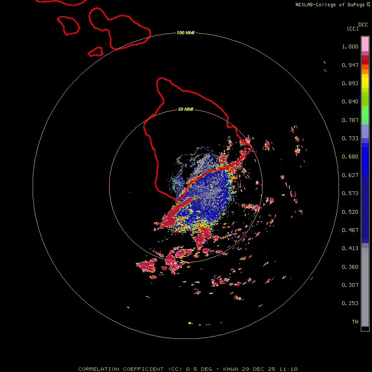Click the 0.680 scale value

(350, 157)
